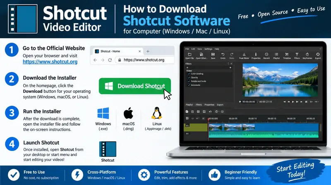Click the green Download Shotcut button
This screenshot has width=331, height=185.
tap(135, 86)
